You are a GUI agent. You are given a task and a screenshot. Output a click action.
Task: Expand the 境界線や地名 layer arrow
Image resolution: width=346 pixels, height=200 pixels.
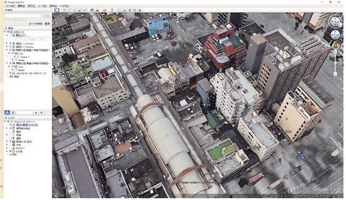7,128
